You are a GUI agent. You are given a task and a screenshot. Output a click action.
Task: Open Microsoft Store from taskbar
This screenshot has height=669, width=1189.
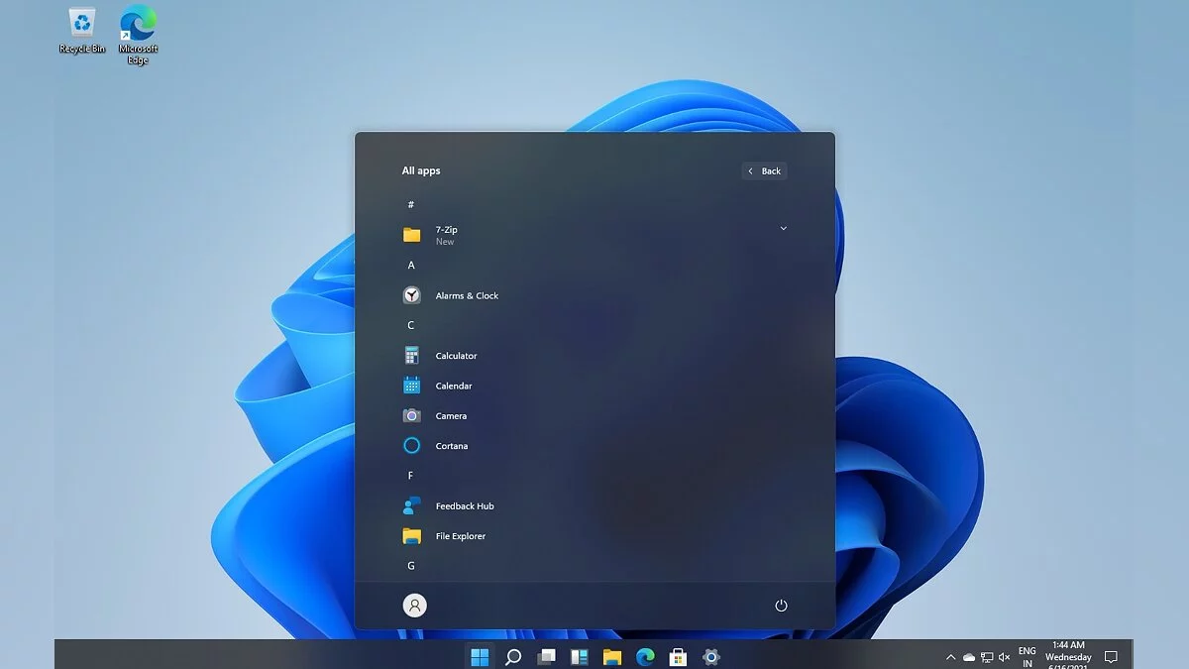678,656
